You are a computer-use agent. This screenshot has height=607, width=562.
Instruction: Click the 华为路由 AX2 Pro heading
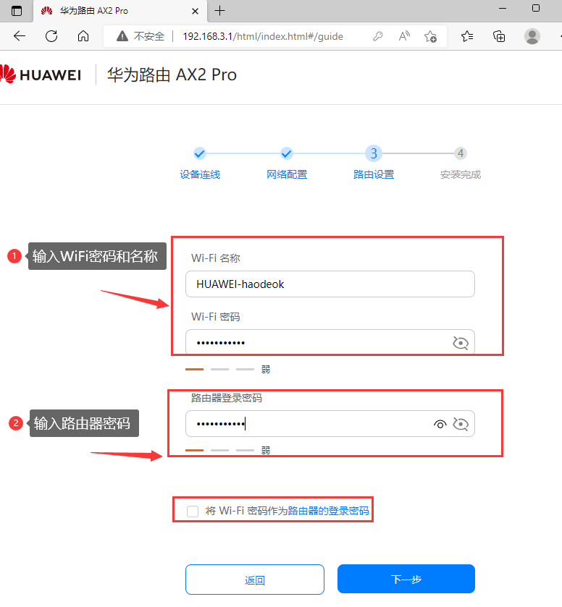point(172,75)
